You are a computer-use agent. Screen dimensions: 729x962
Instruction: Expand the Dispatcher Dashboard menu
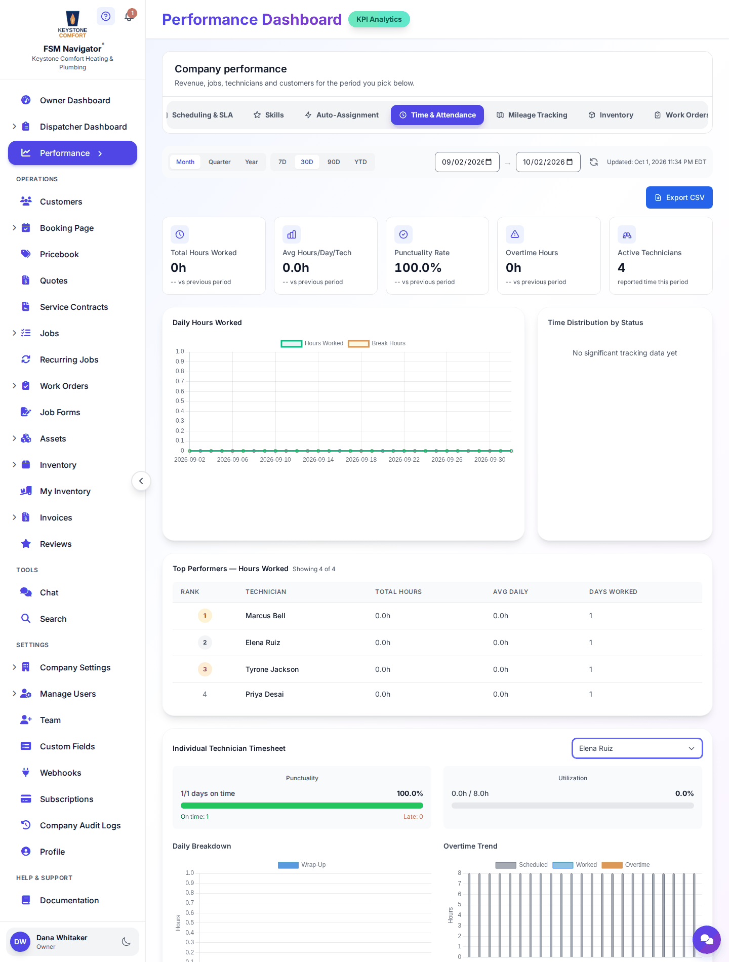[x=14, y=127]
